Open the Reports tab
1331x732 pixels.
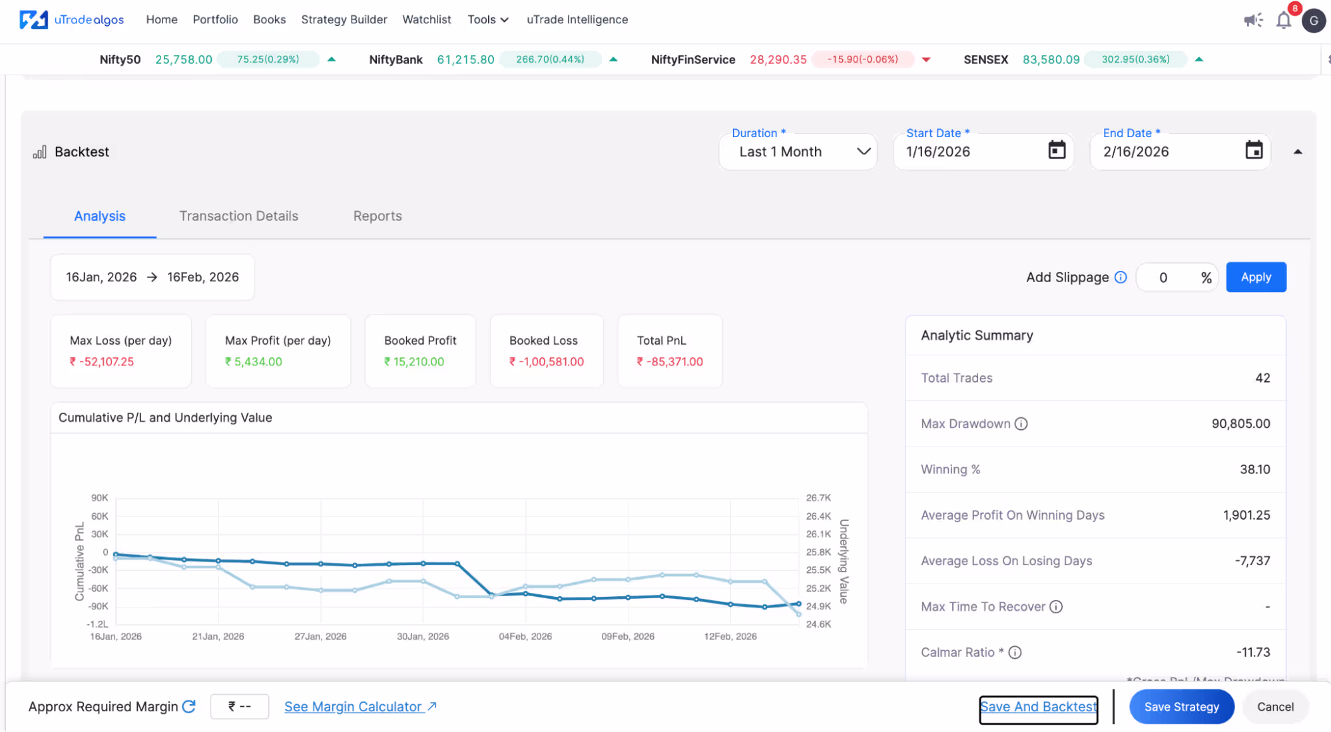(x=378, y=216)
